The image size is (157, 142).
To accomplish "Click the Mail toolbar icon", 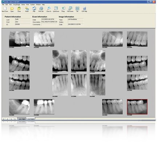I will [34, 9].
